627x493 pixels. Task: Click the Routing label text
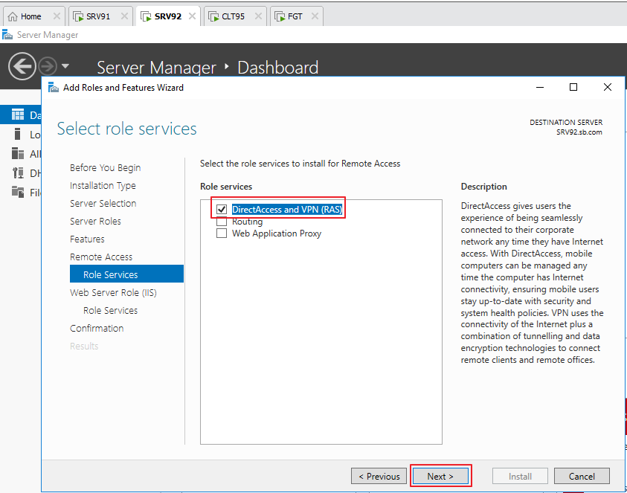[247, 221]
